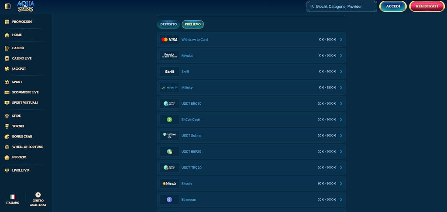The width and height of the screenshot is (447, 212).
Task: Open Promozioni in the sidebar menu
Action: (22, 22)
